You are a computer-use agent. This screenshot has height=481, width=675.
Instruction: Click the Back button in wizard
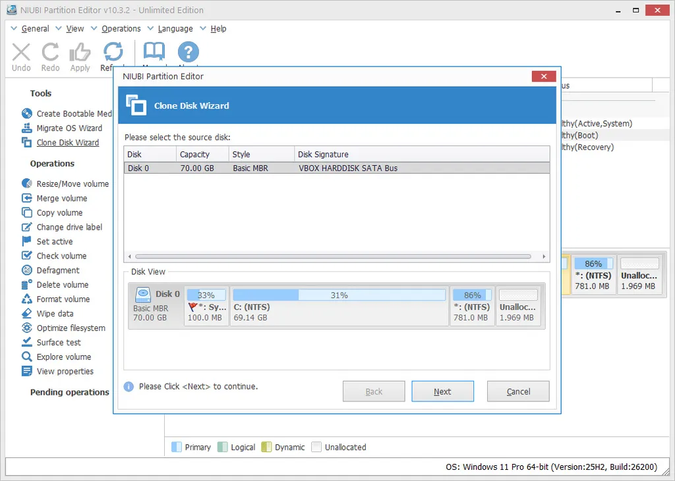[x=374, y=391]
